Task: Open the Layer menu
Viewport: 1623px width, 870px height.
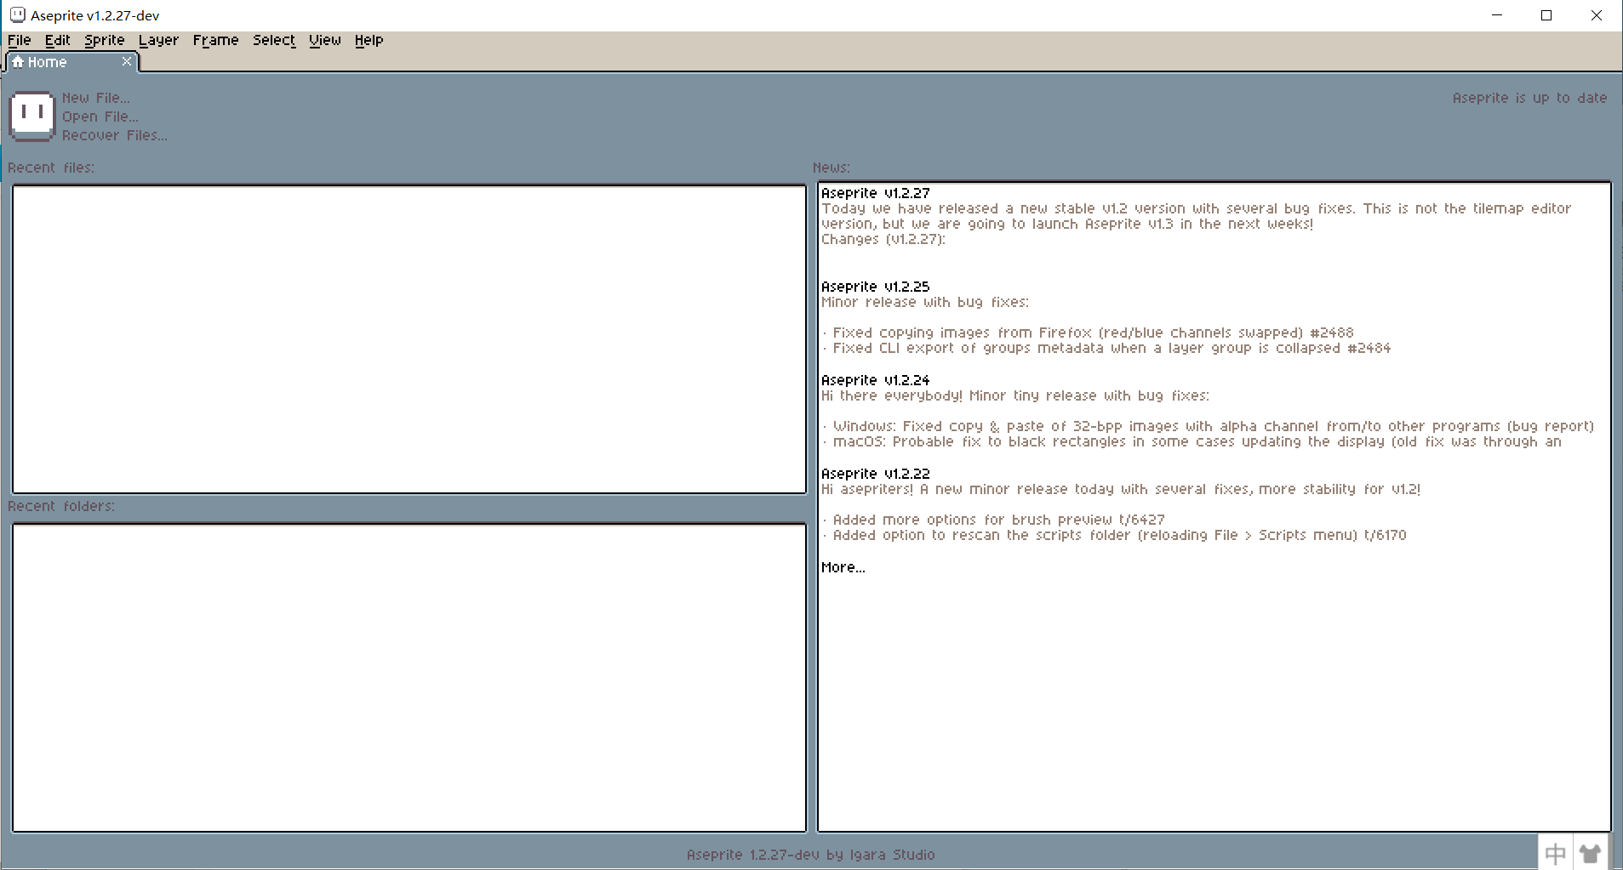Action: point(158,40)
